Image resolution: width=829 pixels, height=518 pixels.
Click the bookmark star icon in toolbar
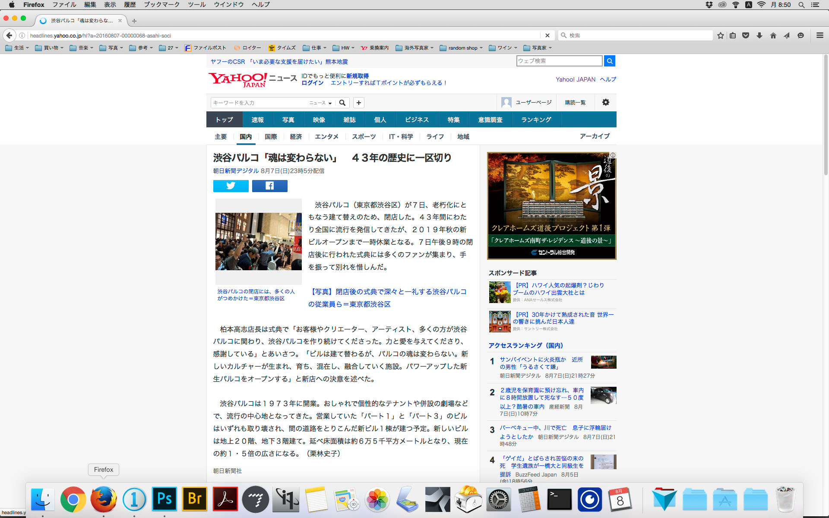[720, 35]
